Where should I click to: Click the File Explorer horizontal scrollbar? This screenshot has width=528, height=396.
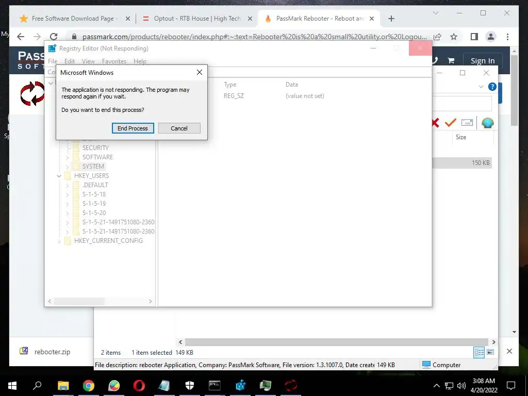tap(337, 342)
